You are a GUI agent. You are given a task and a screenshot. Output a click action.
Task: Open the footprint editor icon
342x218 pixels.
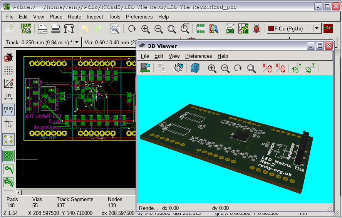pyautogui.click(x=200, y=29)
